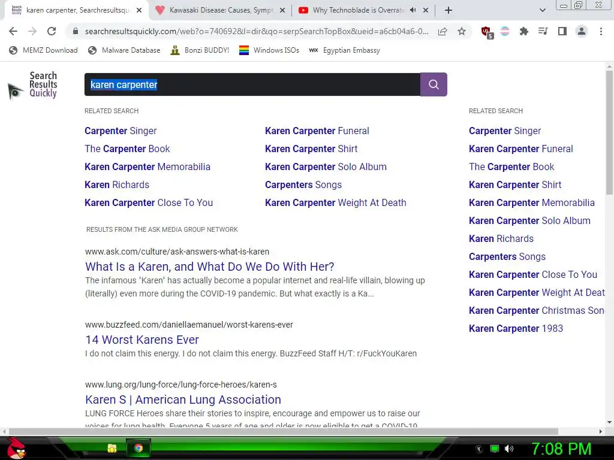This screenshot has height=460, width=614.
Task: Click the scroll-down arrow on the page
Action: [x=609, y=422]
